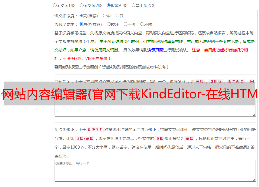Select the 同义词2版 radio option

(x=82, y=5)
